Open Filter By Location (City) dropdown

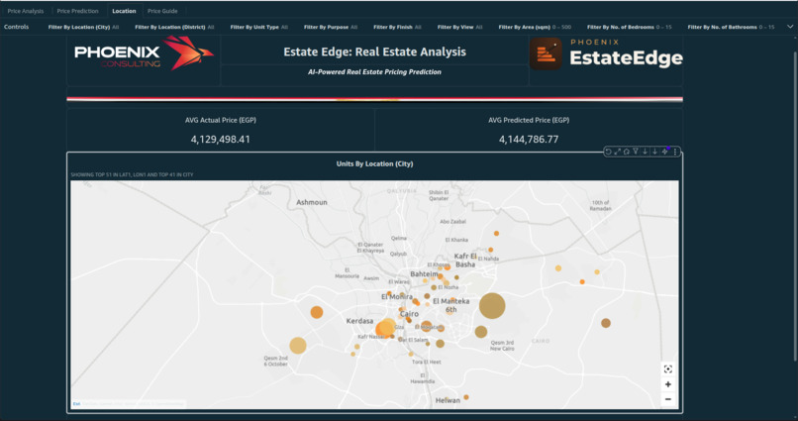[x=83, y=27]
